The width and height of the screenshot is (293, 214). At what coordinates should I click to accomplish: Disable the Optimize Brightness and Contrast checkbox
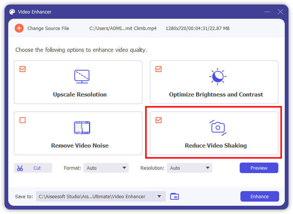159,69
